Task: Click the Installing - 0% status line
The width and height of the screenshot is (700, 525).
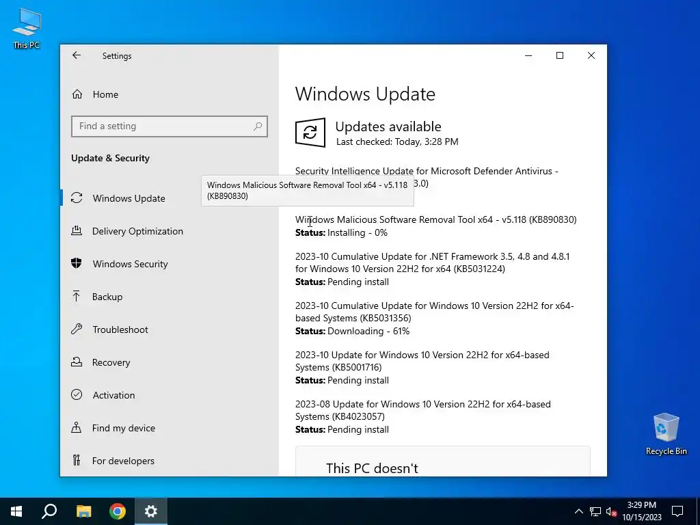Action: click(x=342, y=232)
